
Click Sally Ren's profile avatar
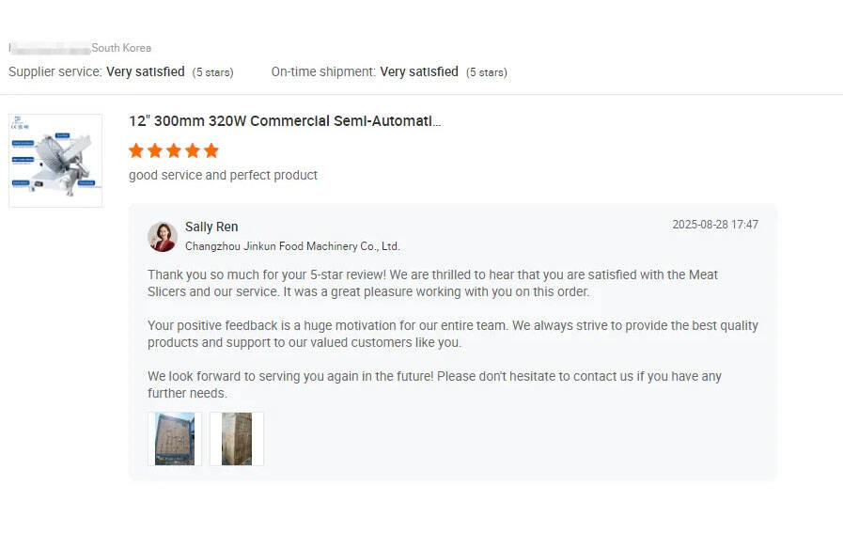[x=163, y=237]
